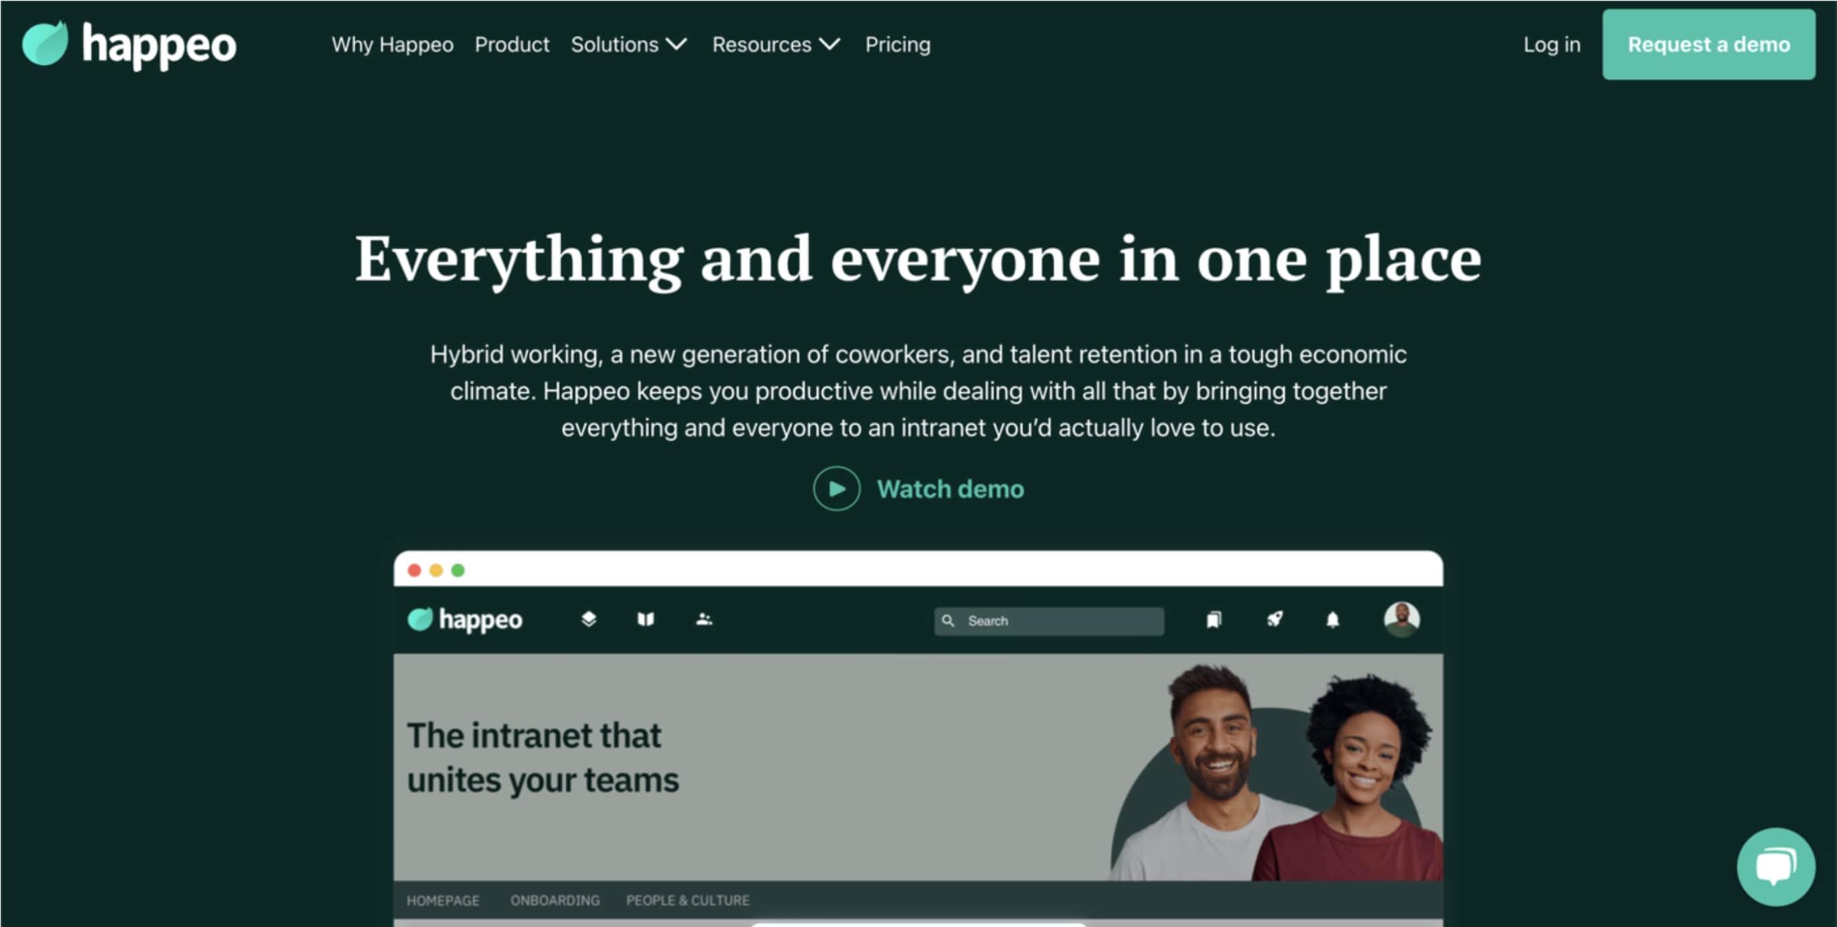Viewport: 1837px width, 927px height.
Task: Click the rocket launch icon
Action: point(1274,619)
